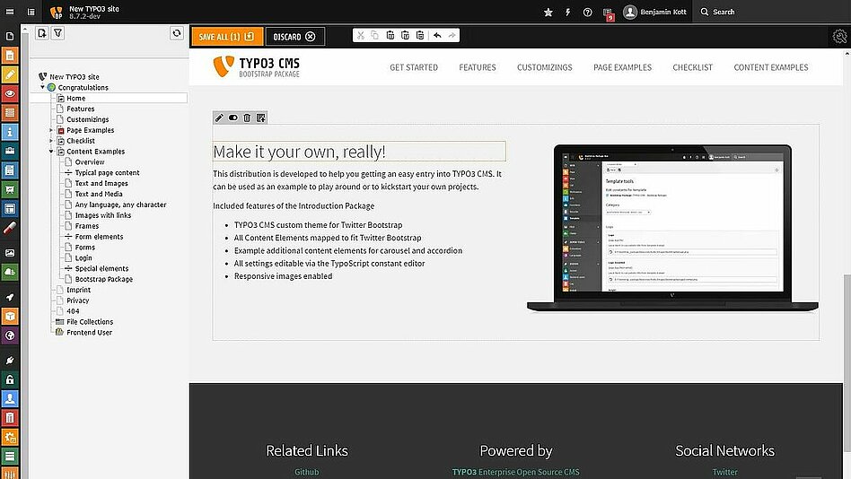The image size is (851, 479).
Task: Collapse the Congratulations tree node
Action: click(x=43, y=87)
